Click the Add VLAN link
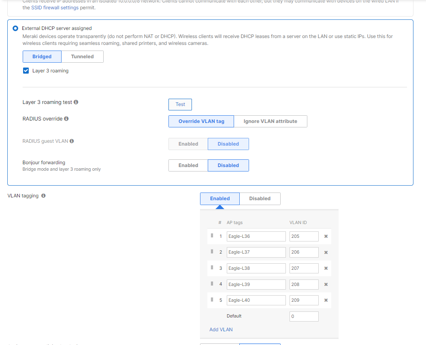426x345 pixels. click(x=221, y=329)
